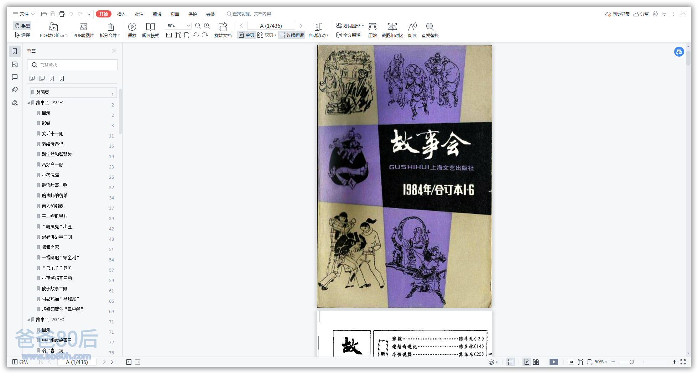Expand quick access toolbar customize arrow

(89, 14)
